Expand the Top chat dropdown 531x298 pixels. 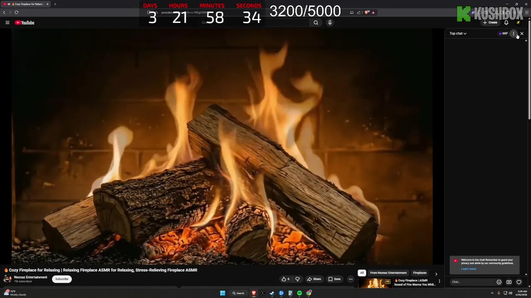[x=458, y=34]
